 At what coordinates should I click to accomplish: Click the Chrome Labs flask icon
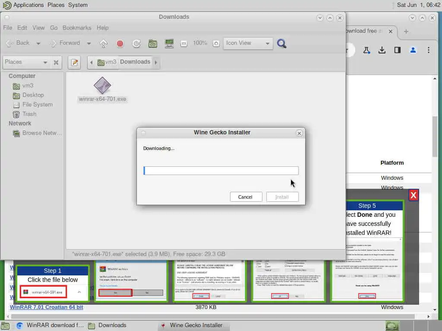[x=366, y=50]
